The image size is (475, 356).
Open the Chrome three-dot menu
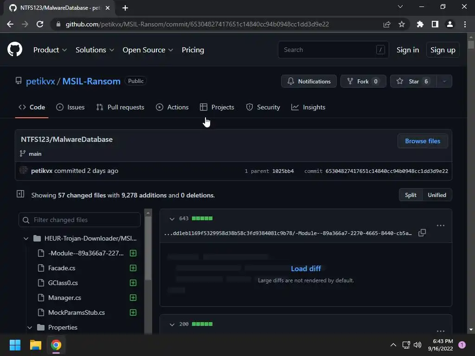(465, 24)
